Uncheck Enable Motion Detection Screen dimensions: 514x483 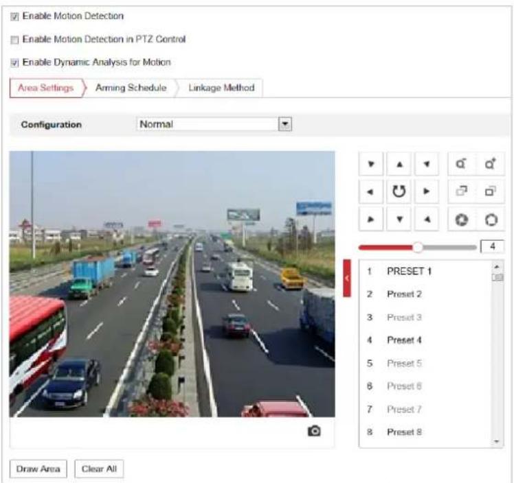[x=14, y=16]
